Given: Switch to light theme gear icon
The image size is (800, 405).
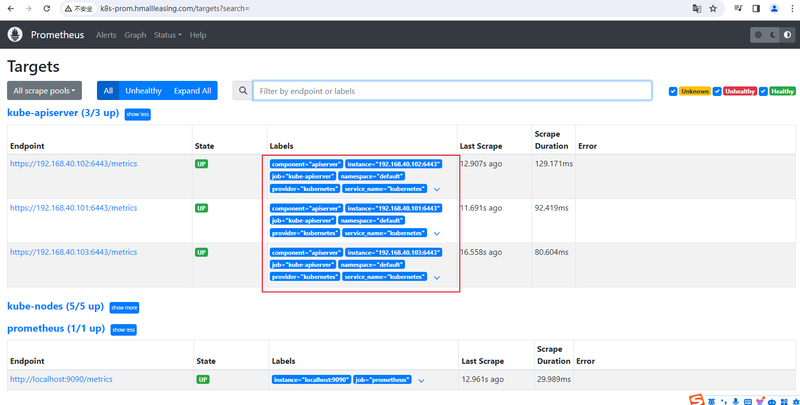Looking at the screenshot, I should [x=758, y=35].
